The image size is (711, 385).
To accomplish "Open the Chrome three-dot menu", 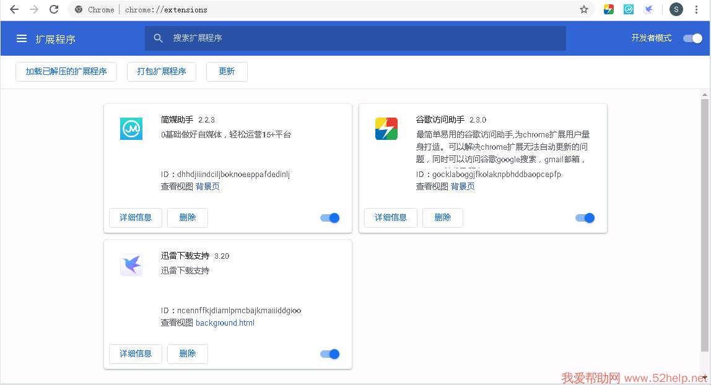I will (698, 9).
